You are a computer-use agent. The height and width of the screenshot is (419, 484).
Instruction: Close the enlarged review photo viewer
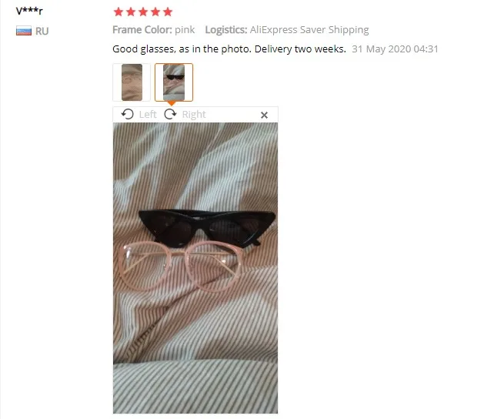[264, 115]
